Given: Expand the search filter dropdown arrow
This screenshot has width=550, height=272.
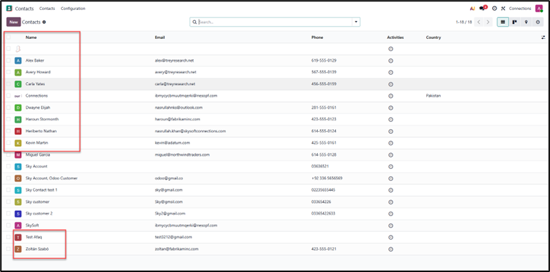Looking at the screenshot, I should (x=356, y=22).
